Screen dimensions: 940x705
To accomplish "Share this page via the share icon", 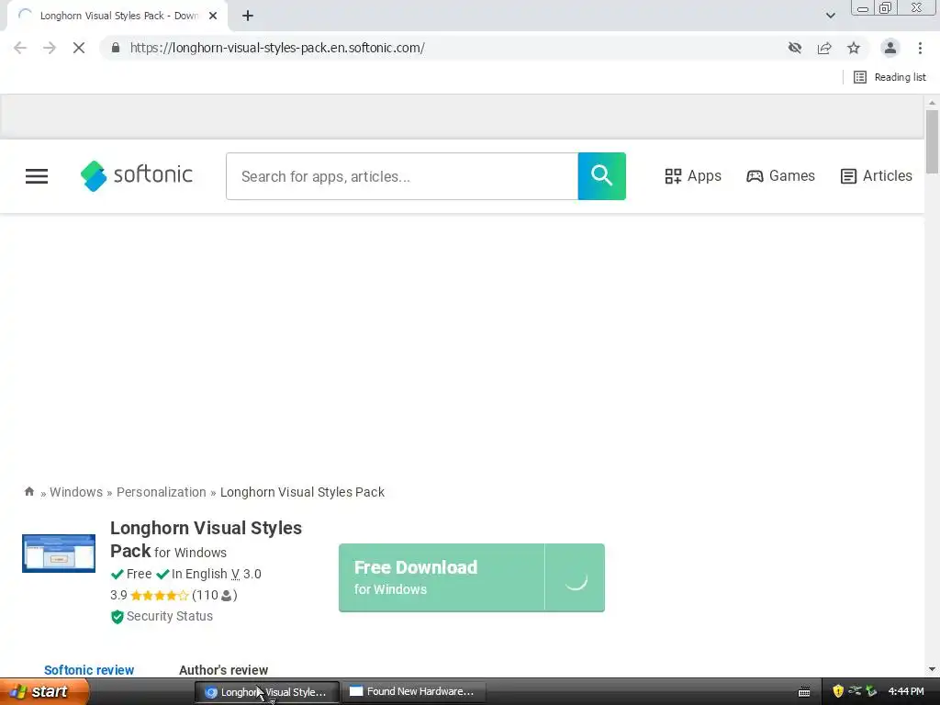I will click(824, 48).
